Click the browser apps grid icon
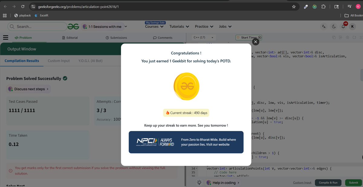 (x=5, y=15)
